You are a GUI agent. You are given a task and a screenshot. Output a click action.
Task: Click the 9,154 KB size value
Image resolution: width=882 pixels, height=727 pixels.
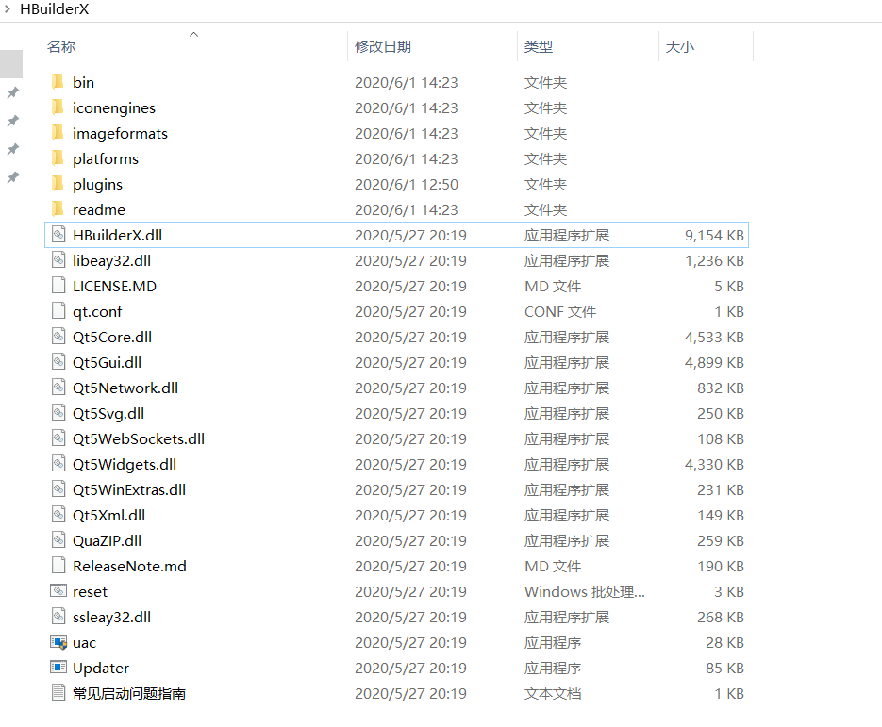[x=714, y=235]
